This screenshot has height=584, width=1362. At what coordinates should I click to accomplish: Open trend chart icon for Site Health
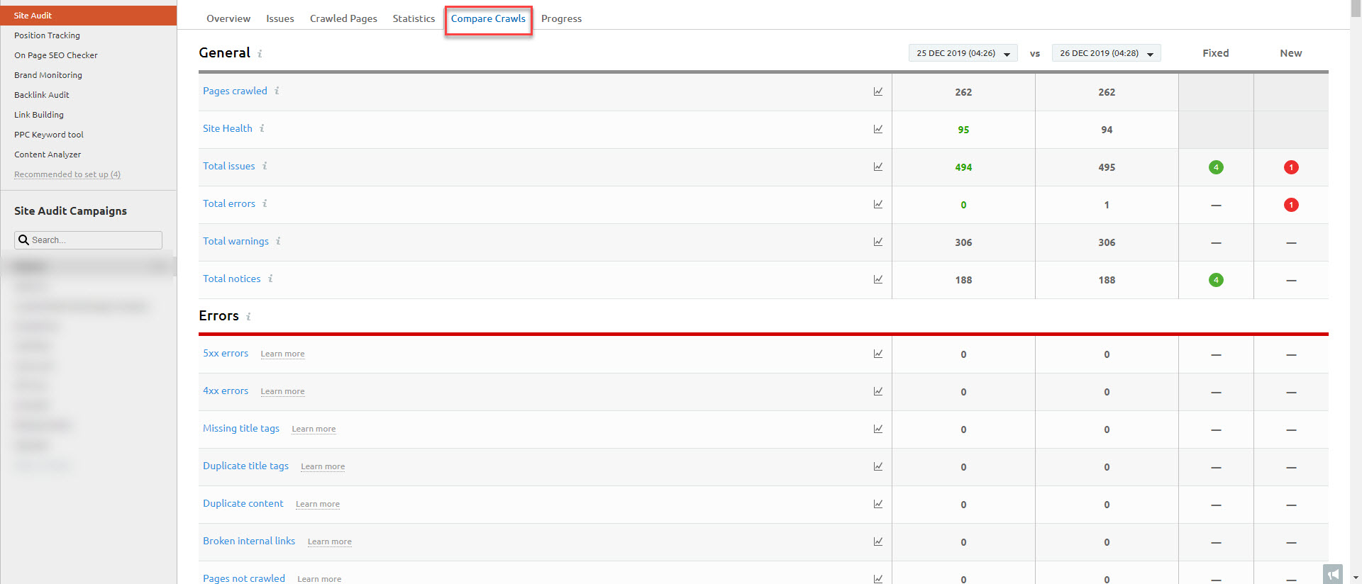tap(877, 129)
